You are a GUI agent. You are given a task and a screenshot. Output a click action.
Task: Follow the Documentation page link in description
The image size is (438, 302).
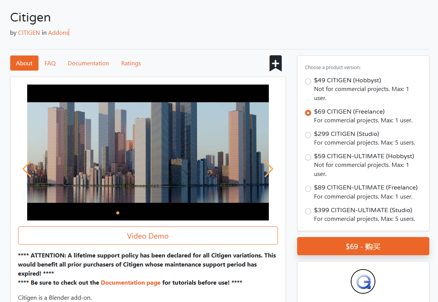131,282
